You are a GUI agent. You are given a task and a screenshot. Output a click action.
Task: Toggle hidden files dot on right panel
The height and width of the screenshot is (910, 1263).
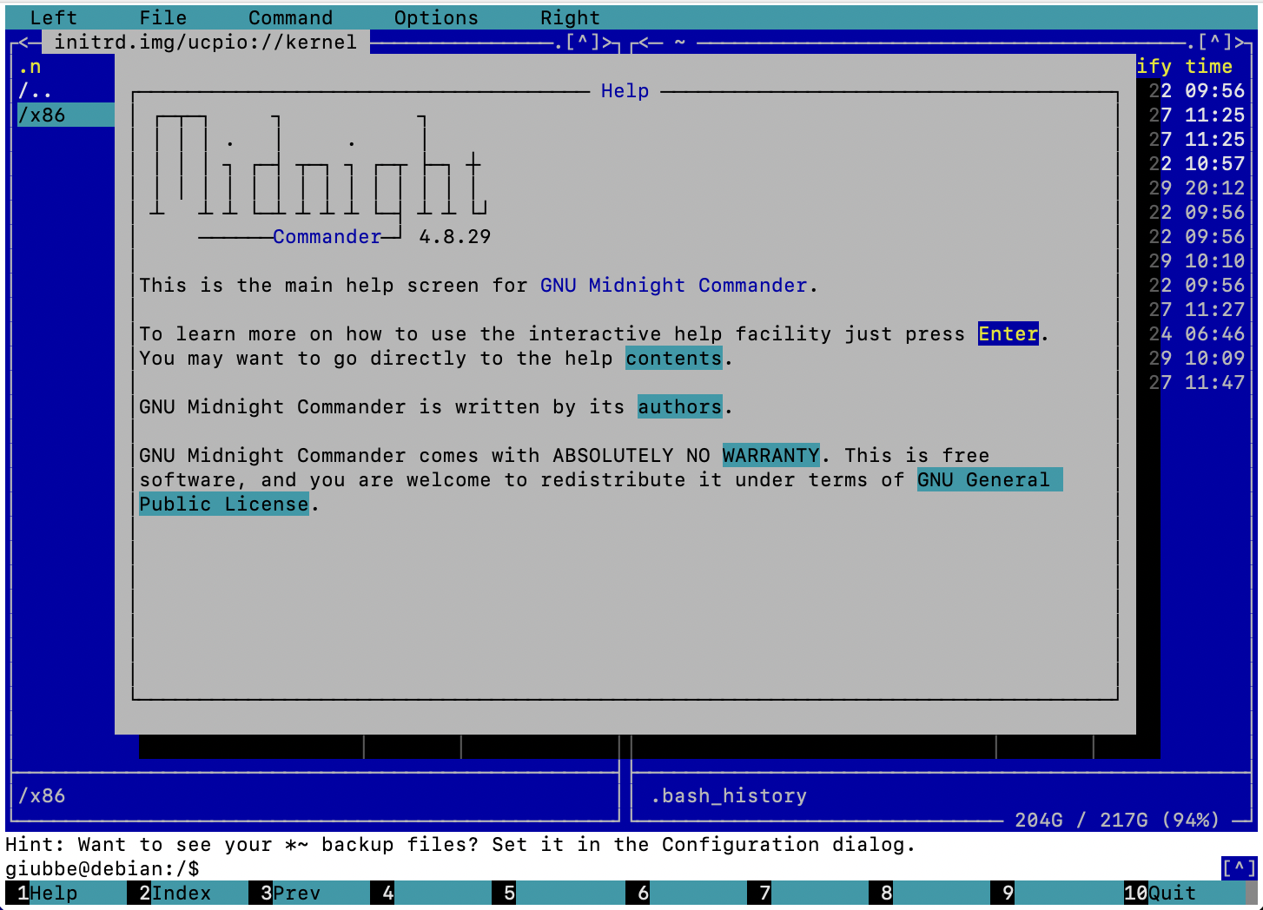coord(1191,42)
